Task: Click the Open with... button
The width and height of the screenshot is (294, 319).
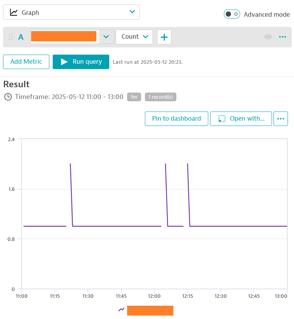Action: click(x=241, y=119)
